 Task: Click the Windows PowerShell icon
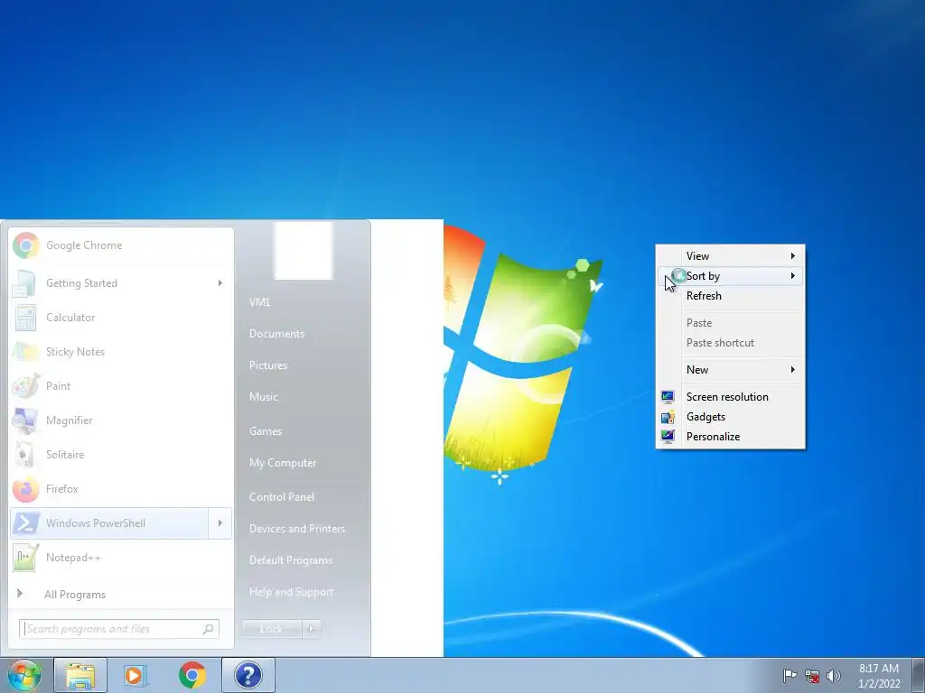[x=26, y=523]
